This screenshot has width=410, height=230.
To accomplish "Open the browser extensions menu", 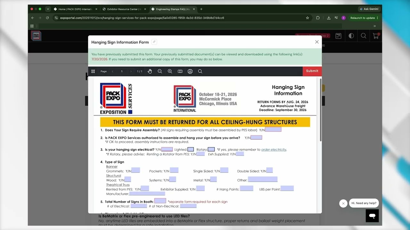I will [x=318, y=18].
